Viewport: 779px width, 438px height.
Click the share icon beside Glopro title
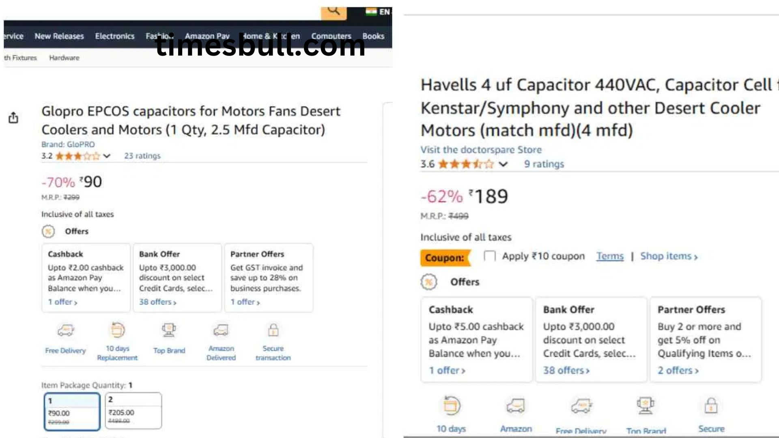pyautogui.click(x=13, y=118)
